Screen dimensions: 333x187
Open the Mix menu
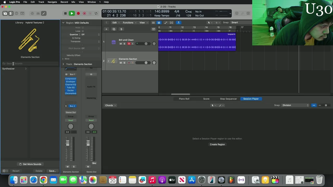click(73, 2)
